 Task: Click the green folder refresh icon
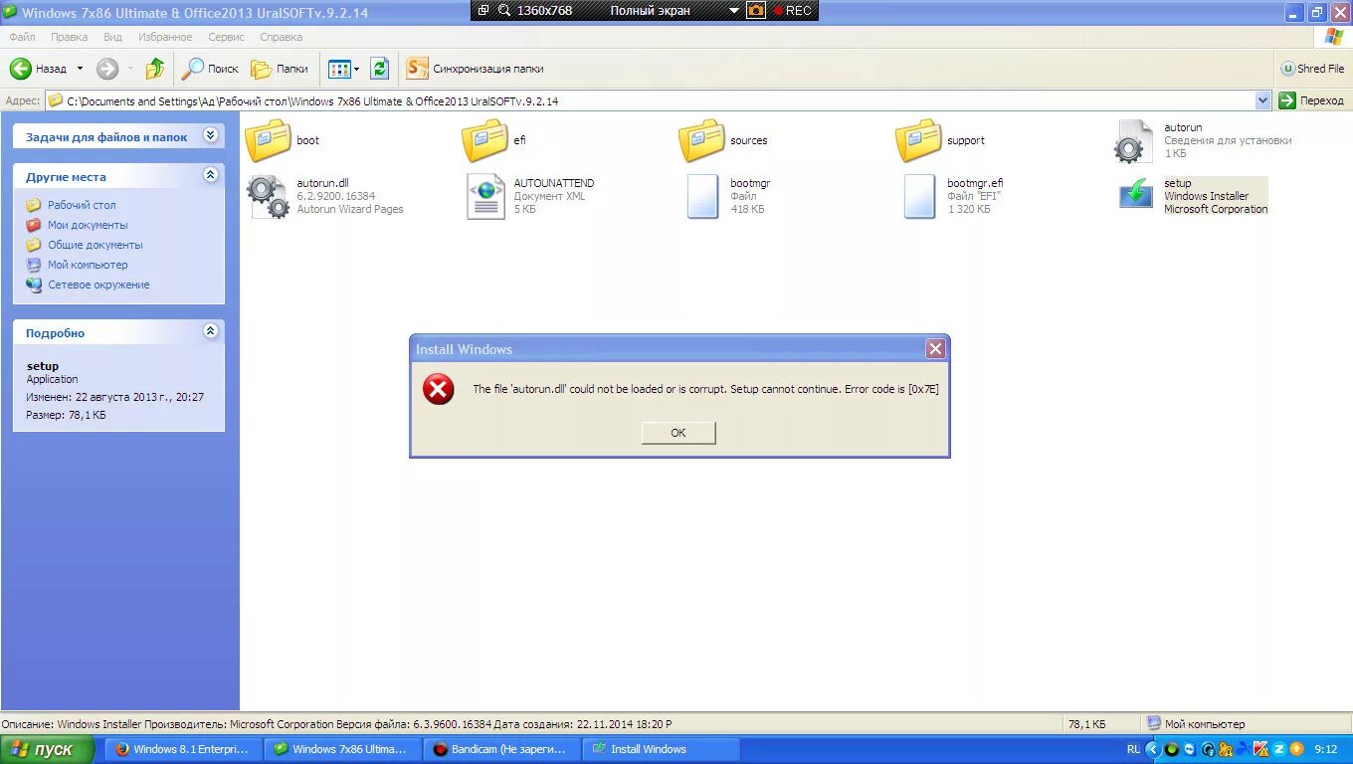(x=379, y=69)
